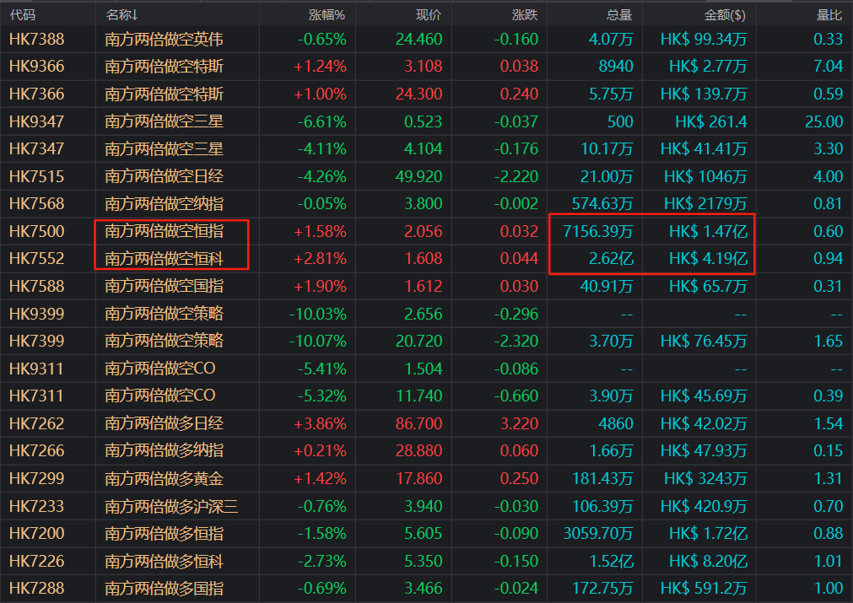Select stock code HK9366
The height and width of the screenshot is (603, 853).
tap(36, 67)
